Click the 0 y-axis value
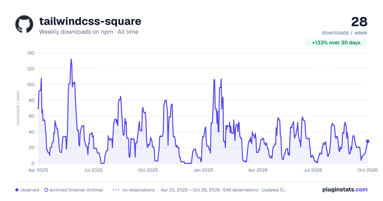The width and height of the screenshot is (383, 201). point(34,163)
